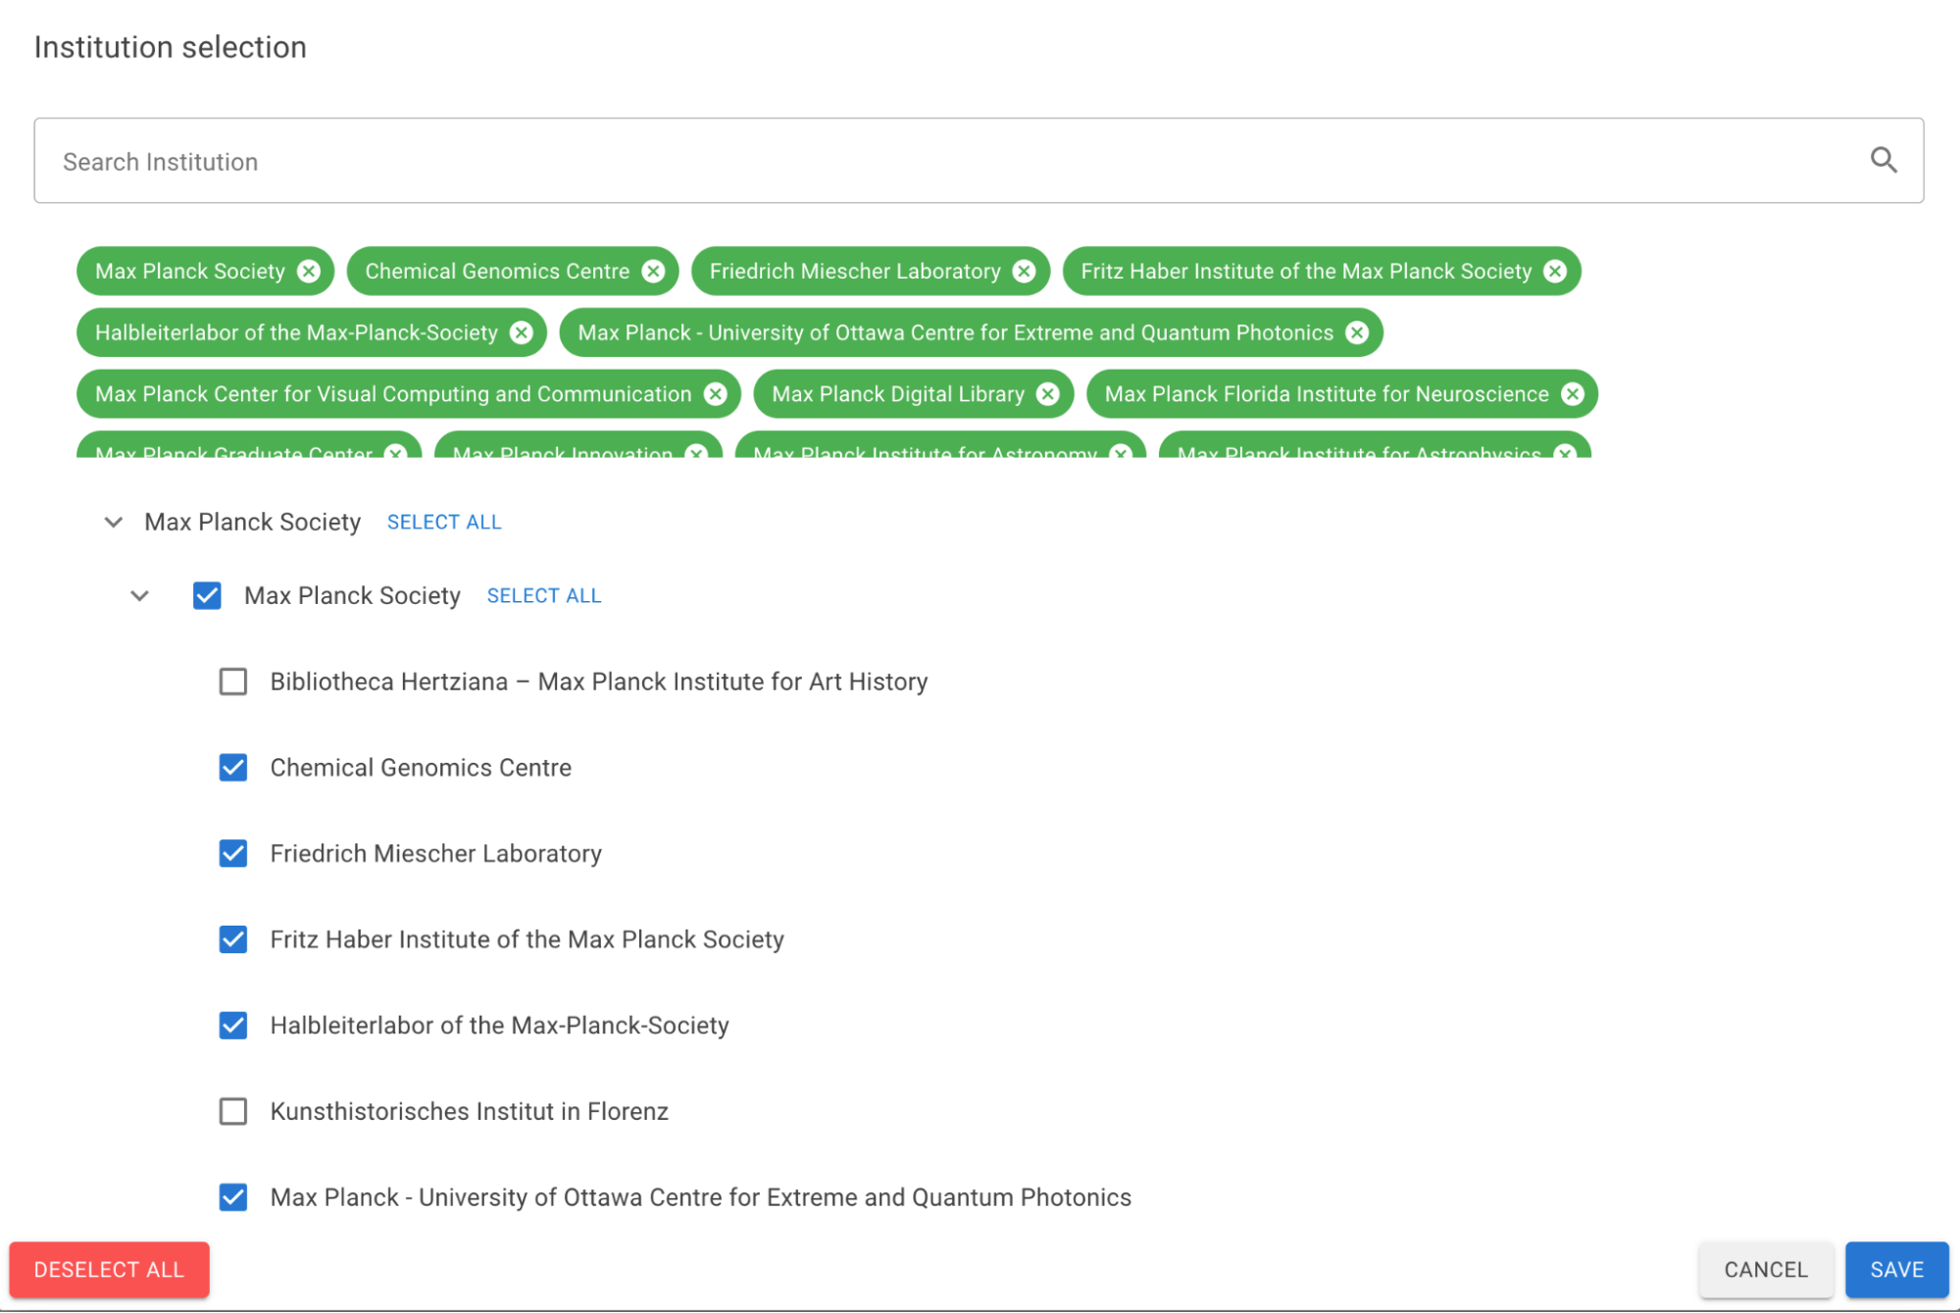The image size is (1960, 1313).
Task: Remove the Halbleiterlabor chip
Action: point(522,333)
